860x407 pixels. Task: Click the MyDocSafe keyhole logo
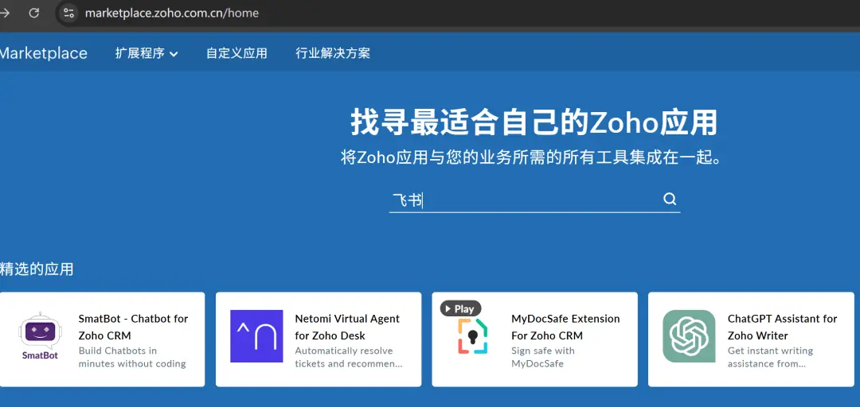tap(473, 335)
